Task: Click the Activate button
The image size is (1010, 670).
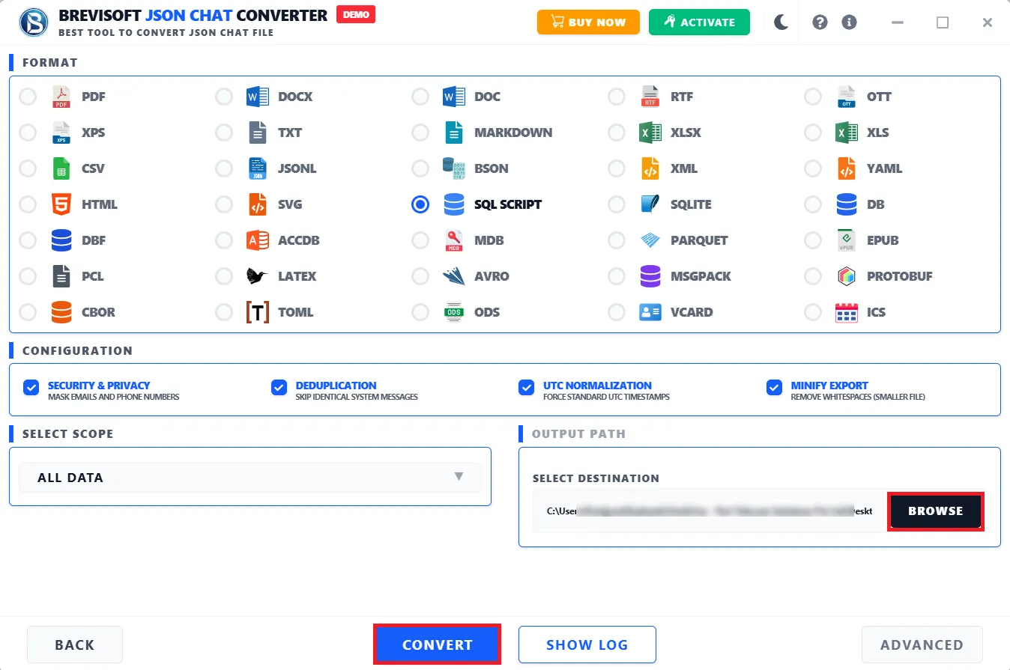Action: [x=699, y=22]
